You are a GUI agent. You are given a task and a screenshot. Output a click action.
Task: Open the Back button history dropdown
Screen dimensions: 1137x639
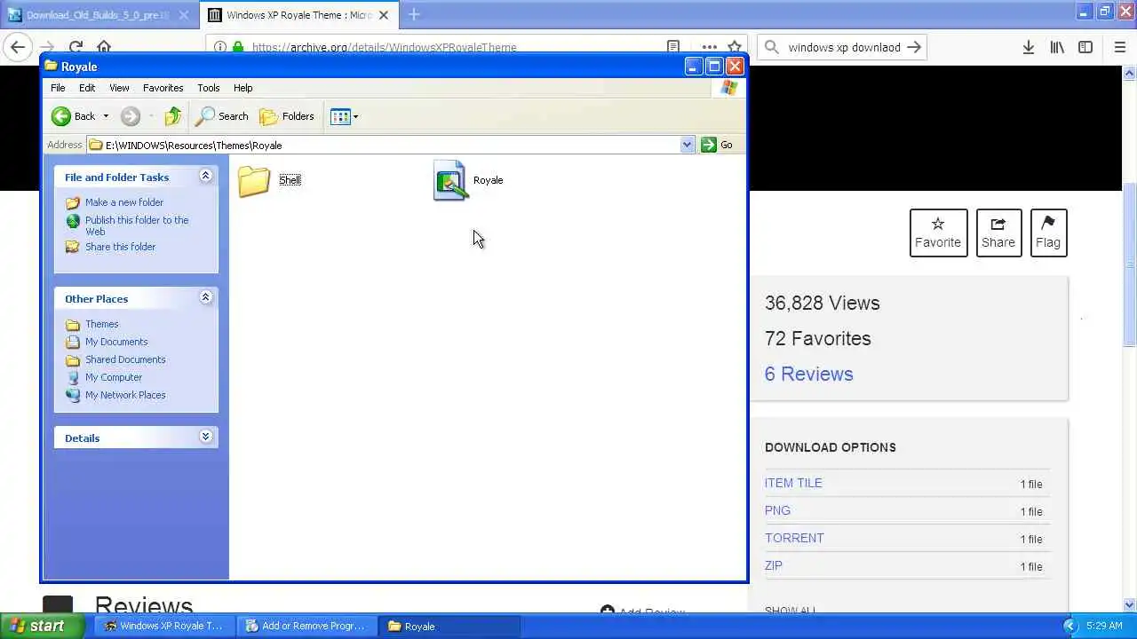106,116
